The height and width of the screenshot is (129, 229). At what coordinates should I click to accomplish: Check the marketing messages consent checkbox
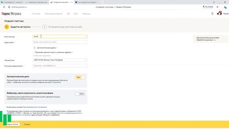tap(5, 111)
